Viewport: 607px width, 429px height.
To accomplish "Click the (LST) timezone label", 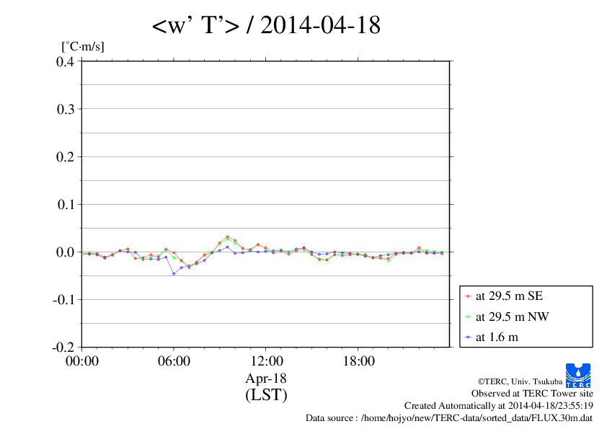I will tap(266, 395).
